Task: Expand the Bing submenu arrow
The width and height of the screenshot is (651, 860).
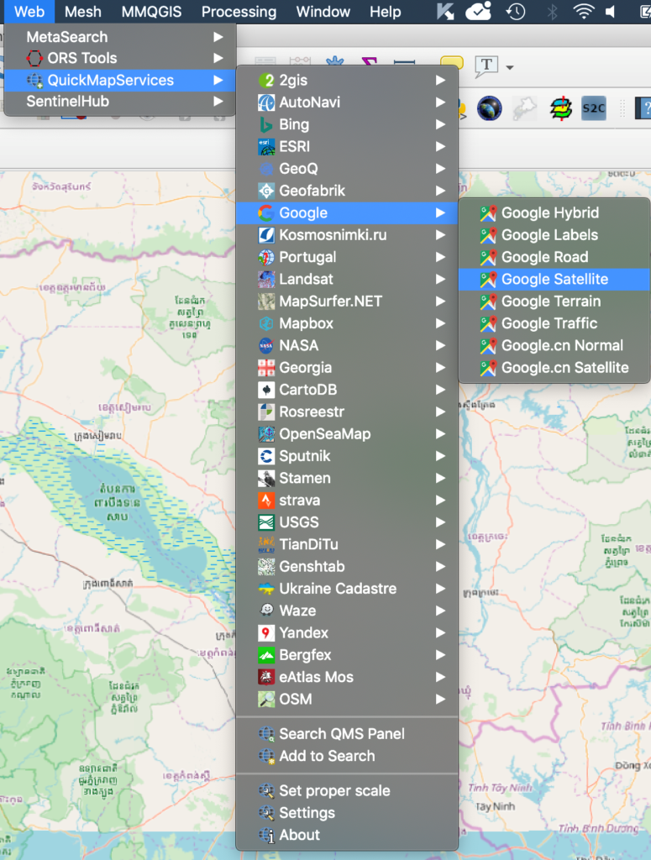Action: (x=440, y=124)
